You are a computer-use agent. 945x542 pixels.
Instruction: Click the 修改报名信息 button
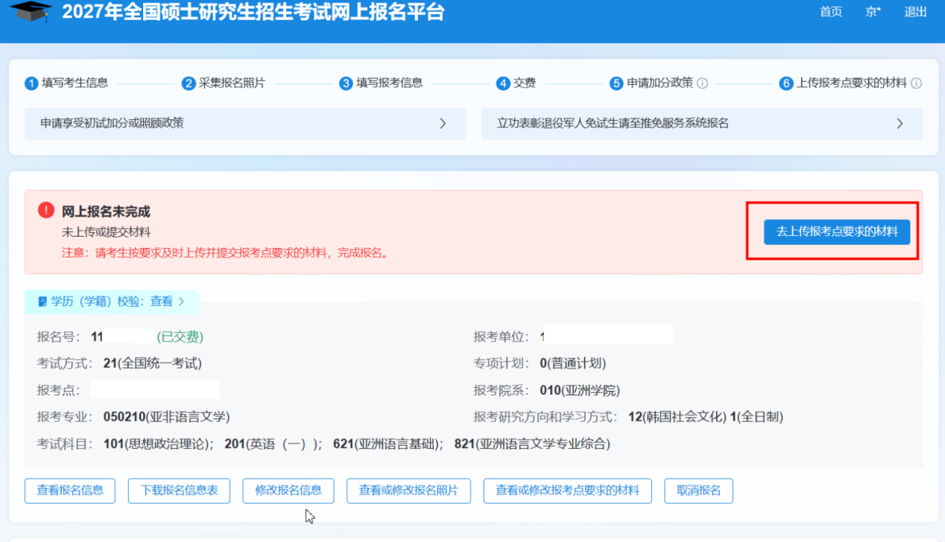point(288,491)
